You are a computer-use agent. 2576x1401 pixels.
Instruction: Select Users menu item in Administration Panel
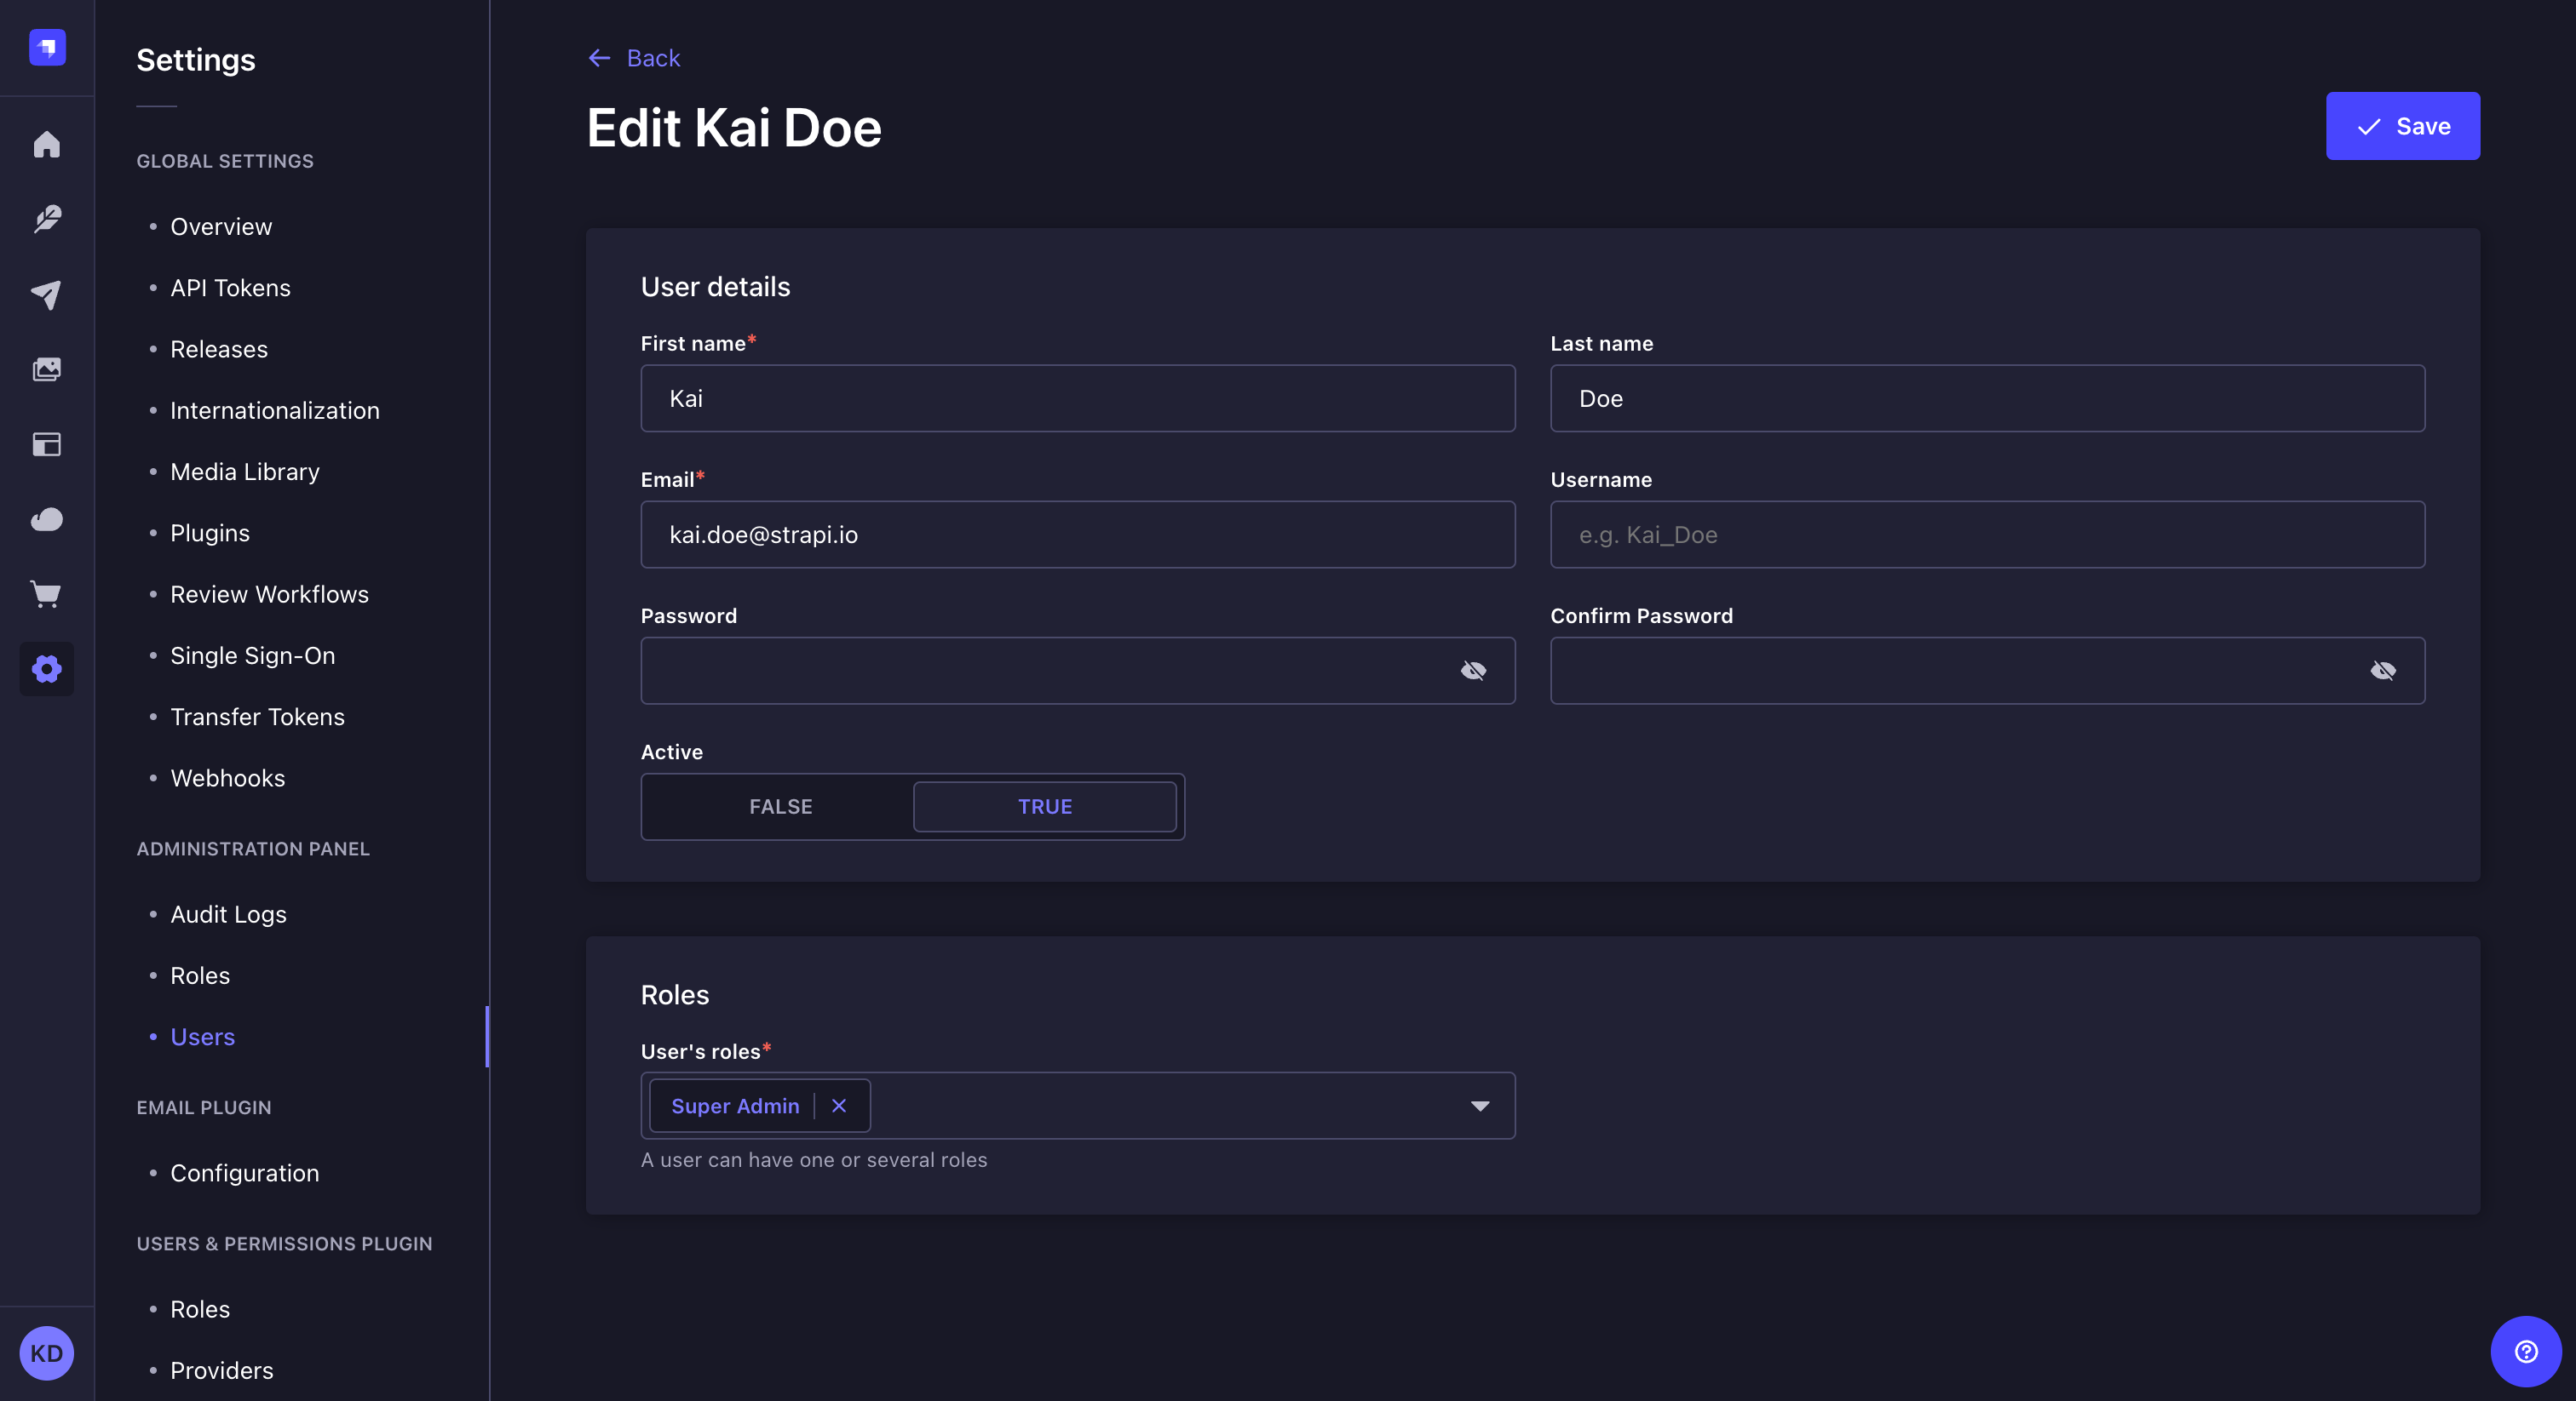202,1037
